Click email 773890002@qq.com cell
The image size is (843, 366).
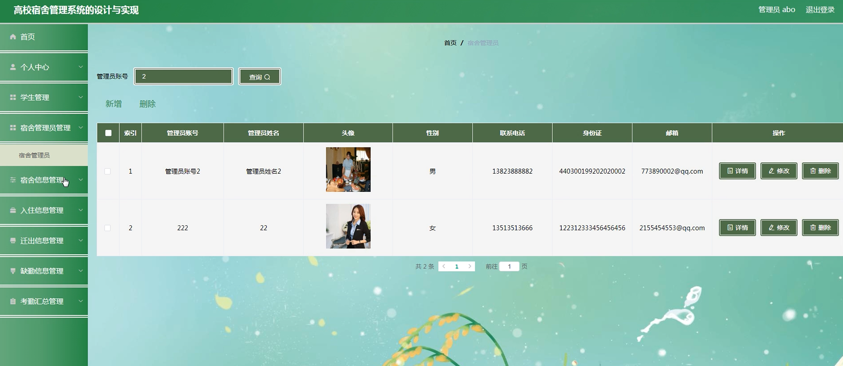coord(672,171)
